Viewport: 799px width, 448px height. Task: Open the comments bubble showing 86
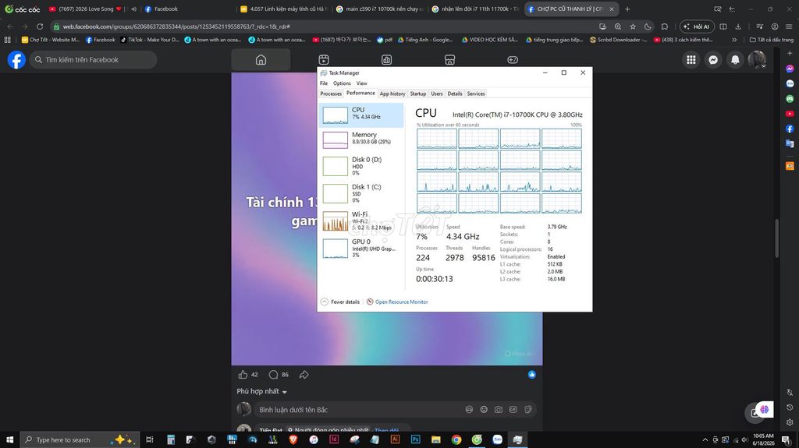pyautogui.click(x=274, y=375)
